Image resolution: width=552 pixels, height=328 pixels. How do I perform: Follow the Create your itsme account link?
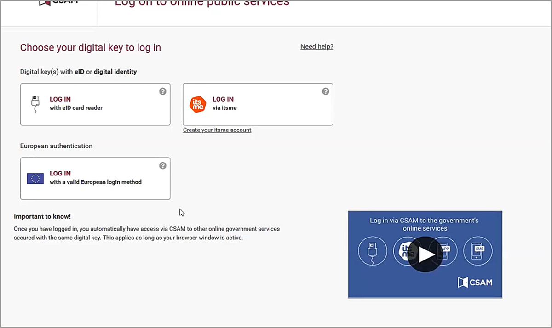pos(217,130)
